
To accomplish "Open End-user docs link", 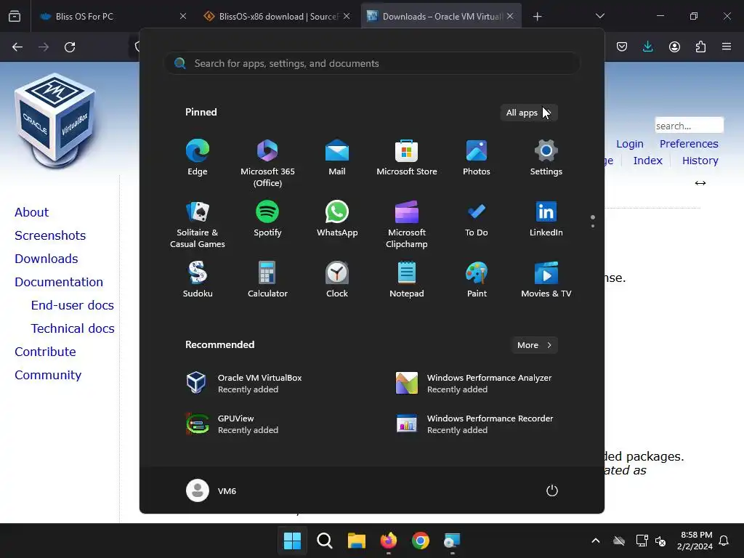I will pos(72,305).
